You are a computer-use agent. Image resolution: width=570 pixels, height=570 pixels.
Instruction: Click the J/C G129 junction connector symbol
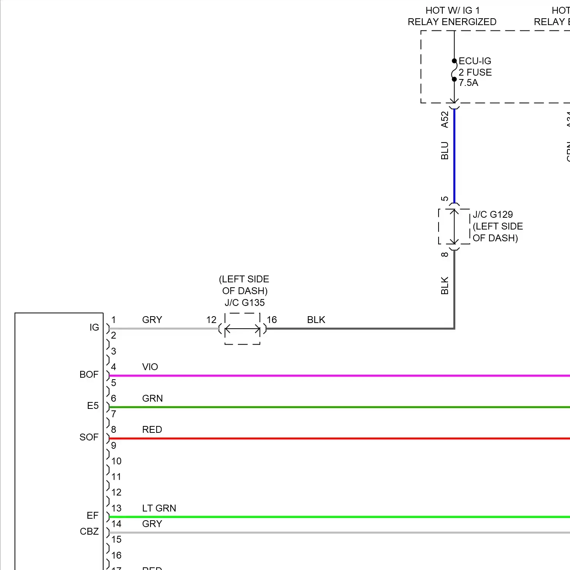click(x=454, y=226)
